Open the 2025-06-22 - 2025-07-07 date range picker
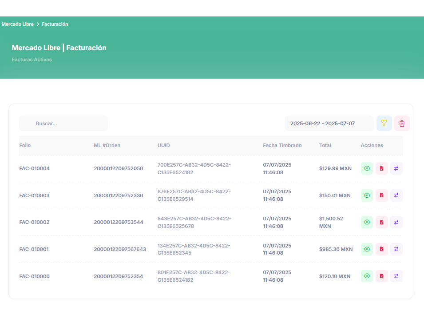 click(329, 123)
